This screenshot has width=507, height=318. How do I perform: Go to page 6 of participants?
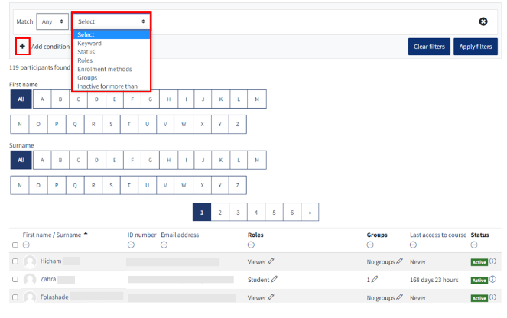pos(292,212)
